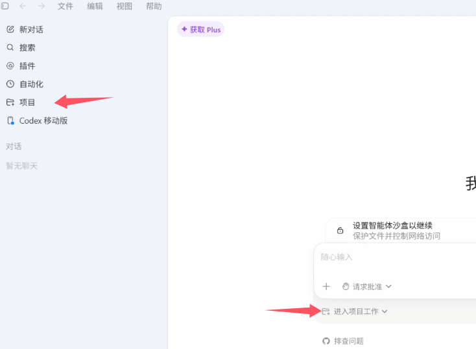This screenshot has height=349, width=476.
Task: Click the 获取 Plus upgrade button
Action: 200,29
